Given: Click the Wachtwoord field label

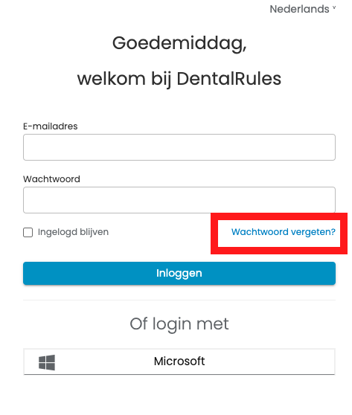Looking at the screenshot, I should click(51, 179).
